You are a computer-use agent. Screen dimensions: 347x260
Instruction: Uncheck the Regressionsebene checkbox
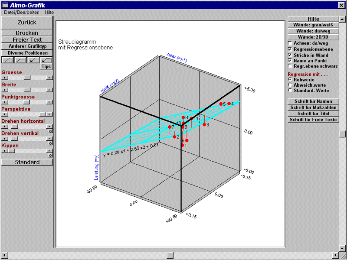tap(290, 49)
